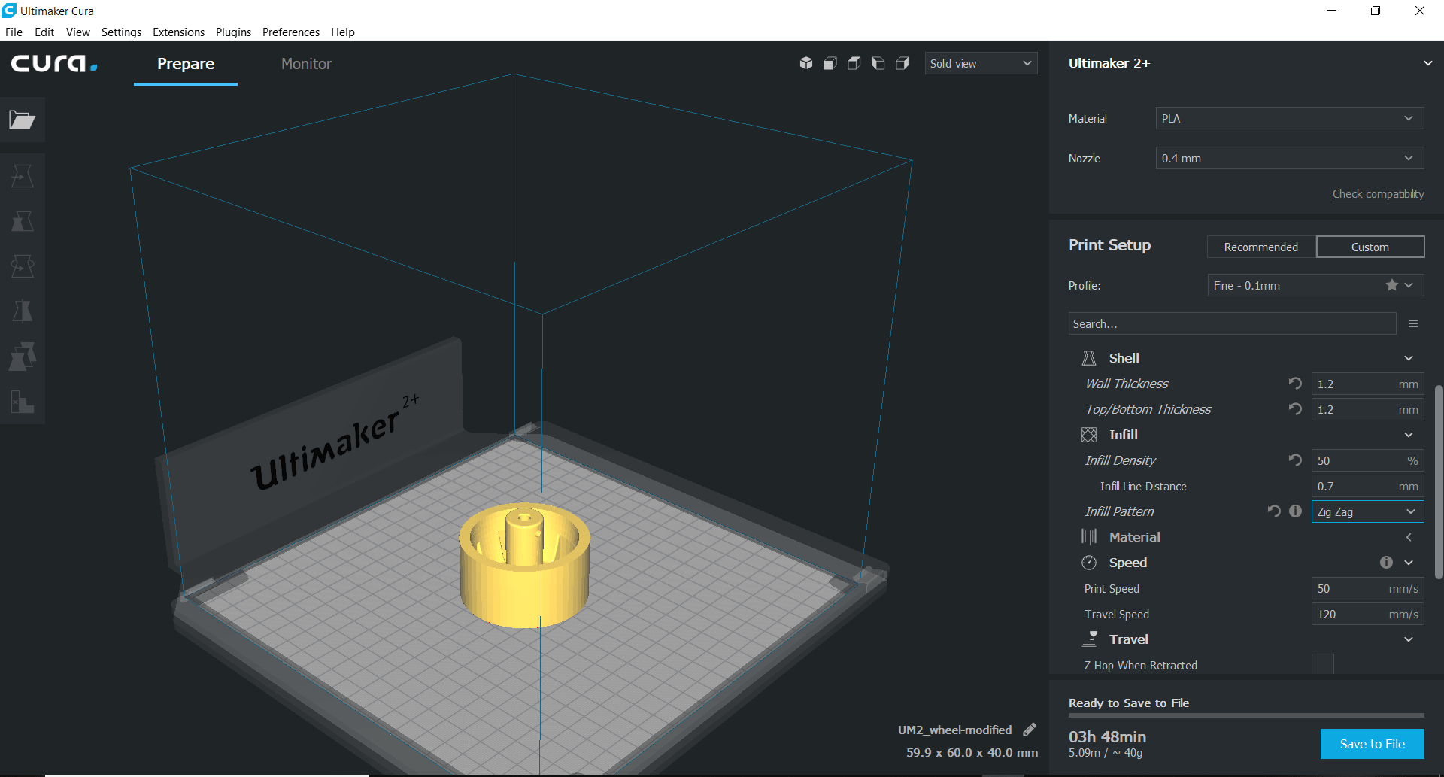Open the Preferences menu
The width and height of the screenshot is (1444, 777).
tap(291, 32)
